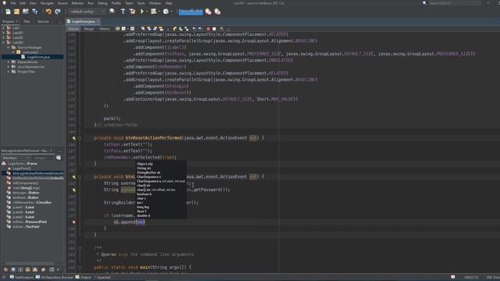Toggle the third filter button at the Navigator bottom

20,269
